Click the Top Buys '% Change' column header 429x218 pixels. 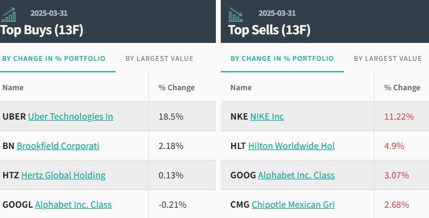(x=177, y=88)
